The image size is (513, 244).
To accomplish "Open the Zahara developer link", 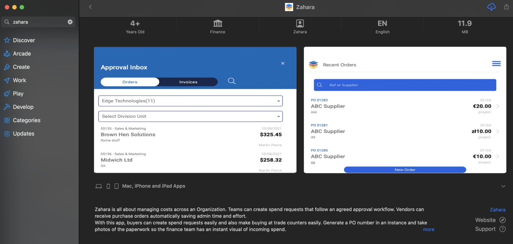I will tap(498, 210).
